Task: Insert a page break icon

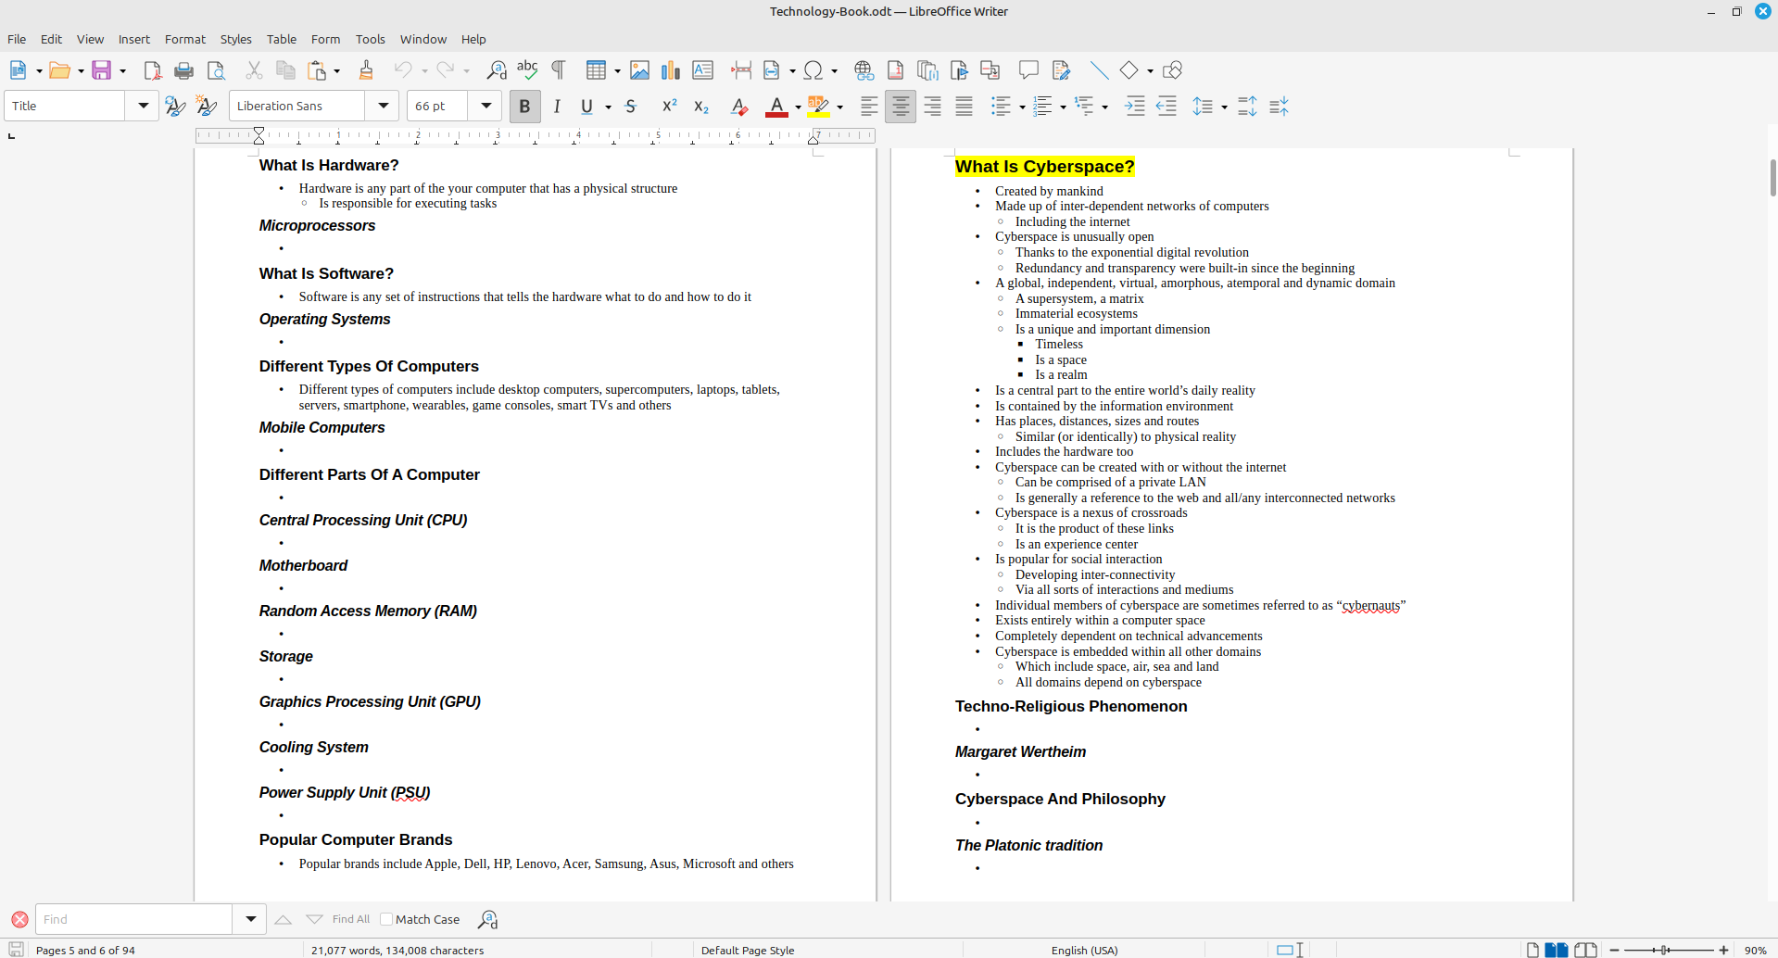Action: [740, 70]
